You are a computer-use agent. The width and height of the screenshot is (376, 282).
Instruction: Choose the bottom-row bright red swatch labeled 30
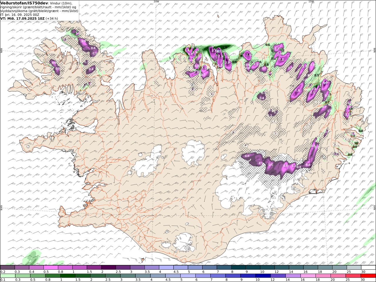click(368, 276)
